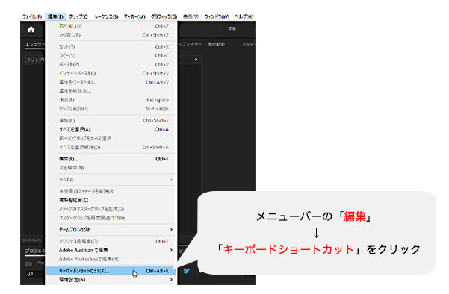Viewport: 449px width, 294px height.
Task: Choose 同一のクリップをすべて選択 entry
Action: 111,138
